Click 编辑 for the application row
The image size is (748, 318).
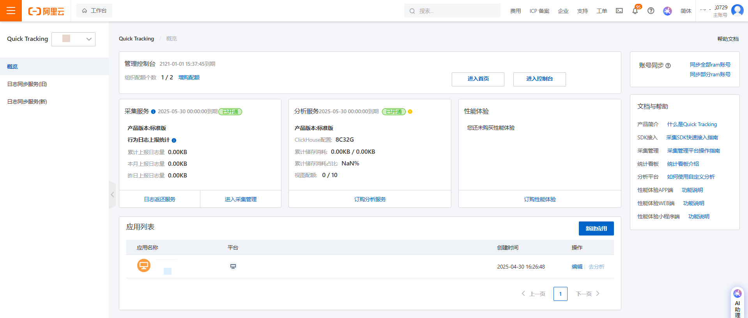tap(577, 267)
